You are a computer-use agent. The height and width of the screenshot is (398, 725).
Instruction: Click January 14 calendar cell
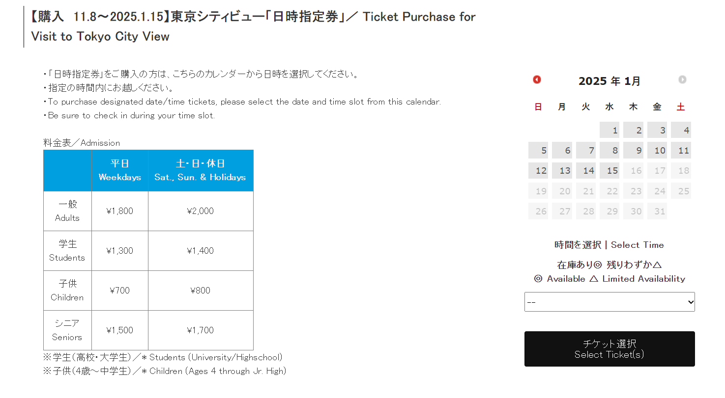coord(586,171)
